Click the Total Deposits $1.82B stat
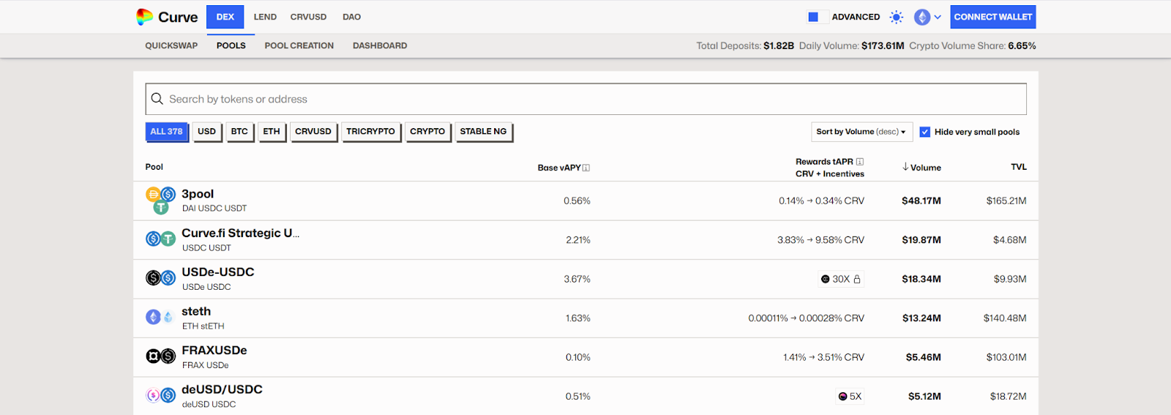 pyautogui.click(x=745, y=45)
